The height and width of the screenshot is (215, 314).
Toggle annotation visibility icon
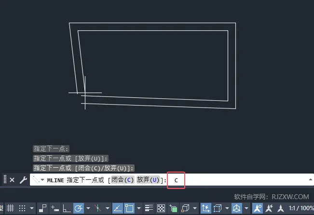click(258, 208)
